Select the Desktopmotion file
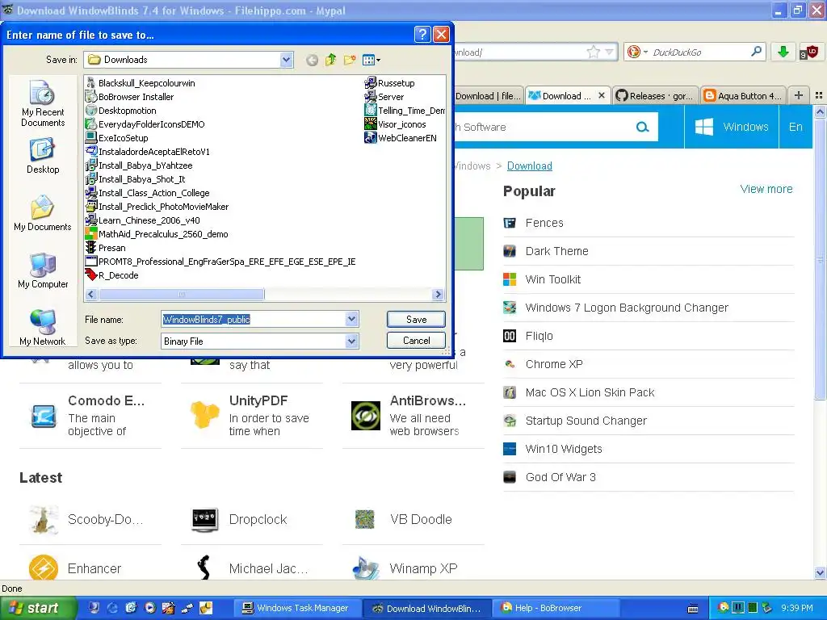Screen dimensions: 827x620 [x=121, y=111]
